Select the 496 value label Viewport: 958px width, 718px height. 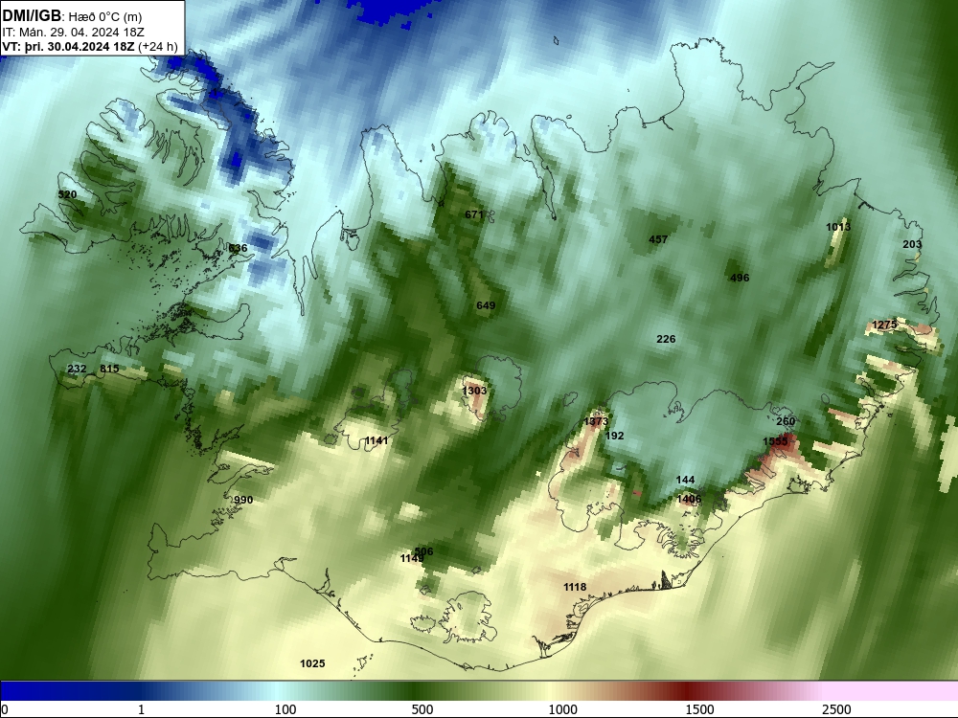pos(740,278)
